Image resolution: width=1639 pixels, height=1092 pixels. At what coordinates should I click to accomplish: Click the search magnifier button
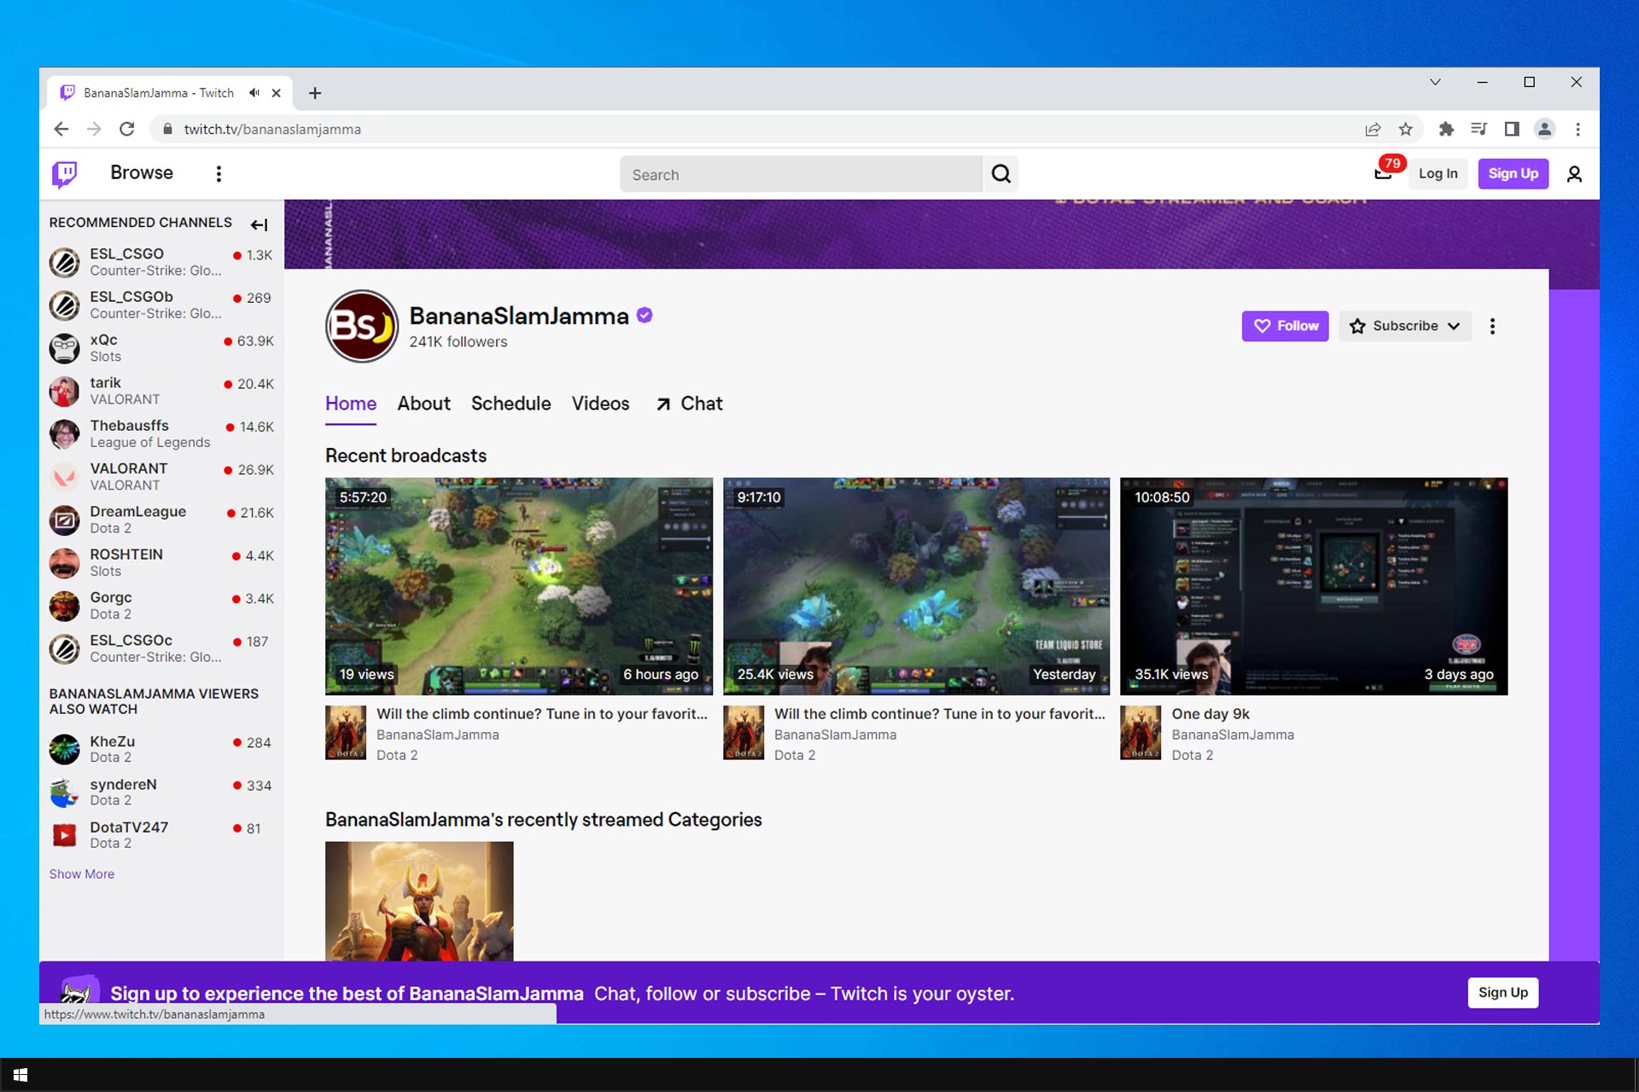[1001, 174]
